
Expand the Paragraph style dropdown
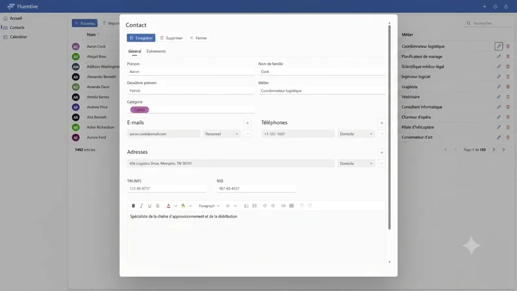point(209,206)
